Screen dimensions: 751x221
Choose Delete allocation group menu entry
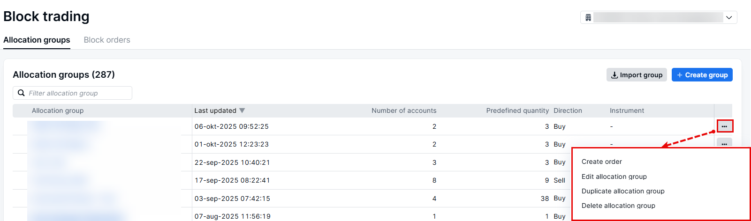618,206
